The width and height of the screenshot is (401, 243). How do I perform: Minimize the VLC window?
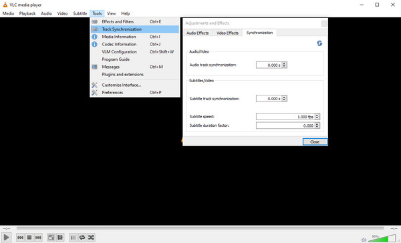click(362, 5)
